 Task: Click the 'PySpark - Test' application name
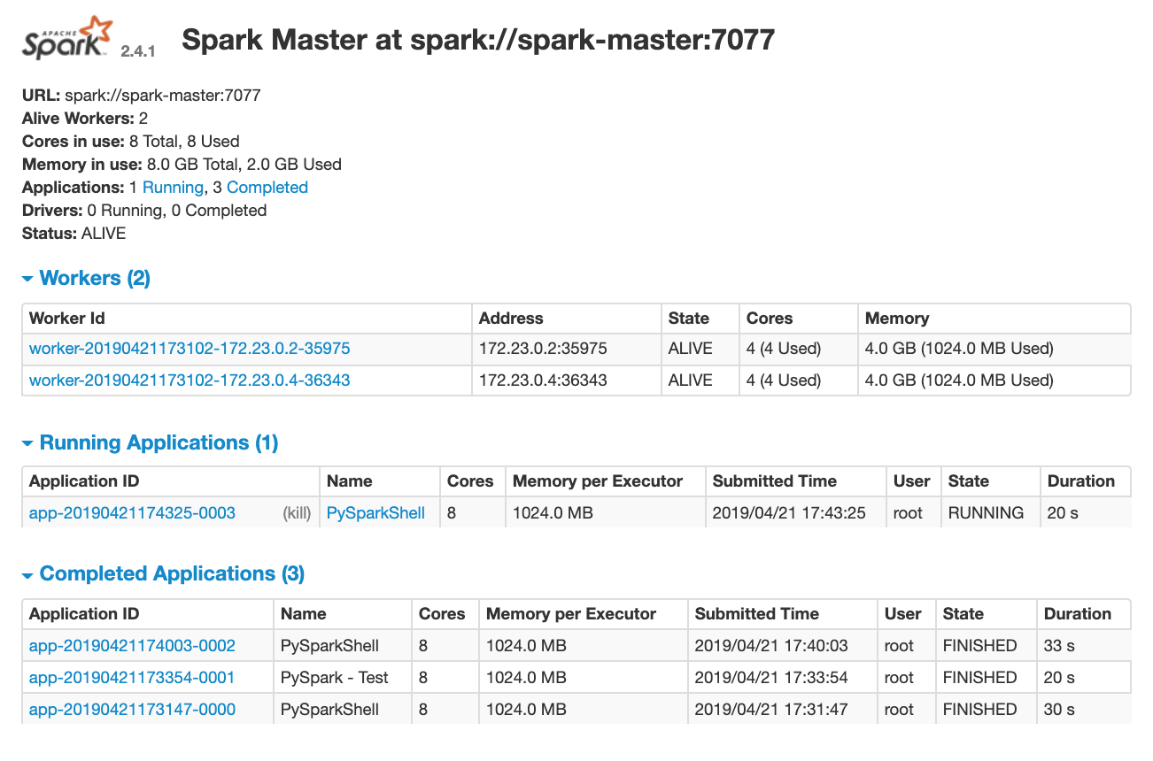[x=335, y=678]
